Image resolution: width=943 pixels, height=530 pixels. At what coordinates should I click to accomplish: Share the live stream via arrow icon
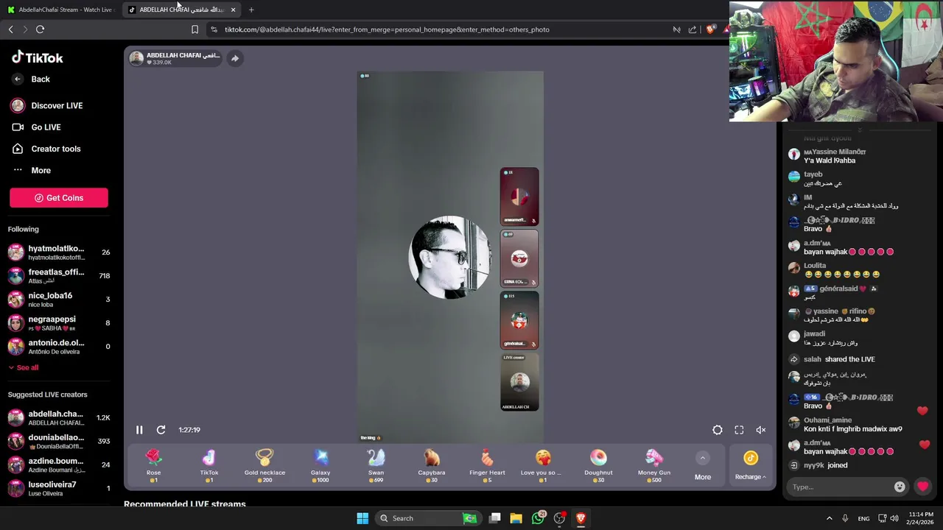[x=235, y=58]
